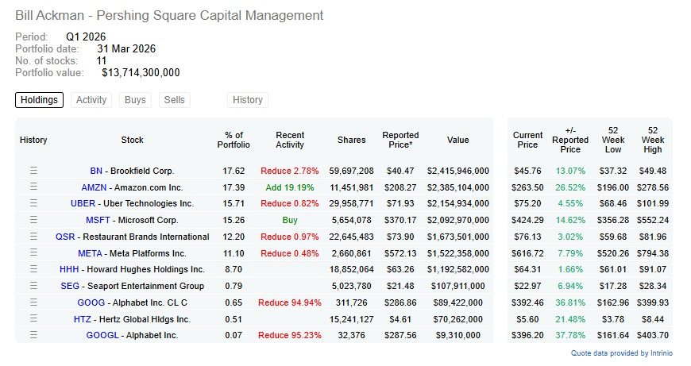Click the current price $424.29
This screenshot has width=691, height=366.
527,220
